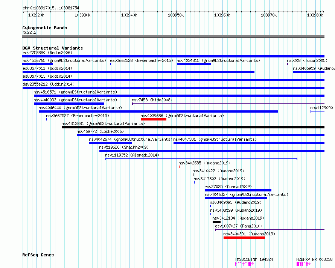This screenshot has height=268, width=335.
Task: Select the chrX:103917015..103981754 coordinate text
Action: (x=51, y=8)
